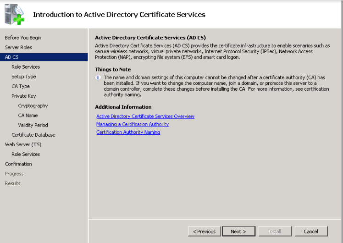Select the highlighted AD CS step
This screenshot has height=243, width=343.
click(44, 57)
